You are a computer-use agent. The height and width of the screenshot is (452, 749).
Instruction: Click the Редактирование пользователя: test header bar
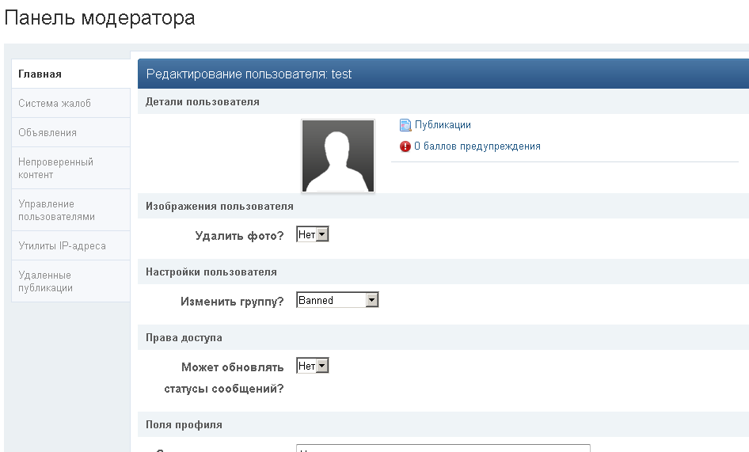point(443,74)
